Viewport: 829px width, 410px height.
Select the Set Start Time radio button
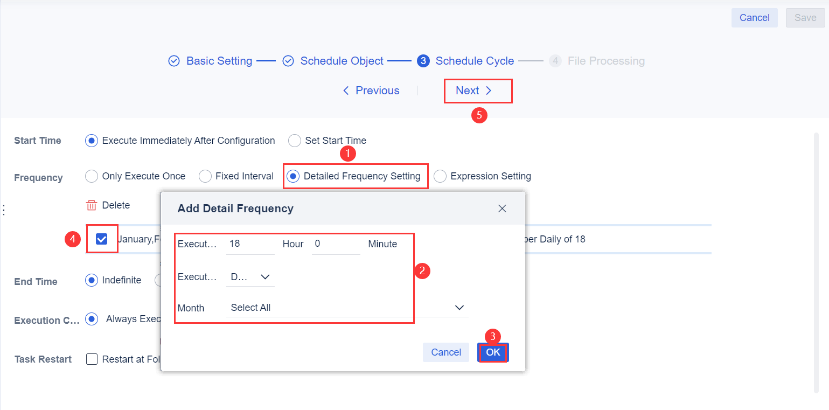click(295, 140)
